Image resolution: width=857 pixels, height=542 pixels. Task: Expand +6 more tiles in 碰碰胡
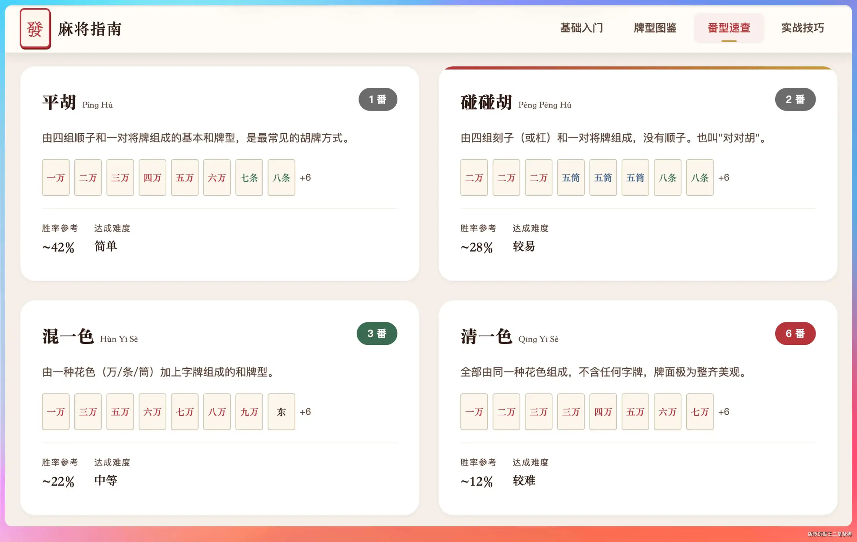tap(724, 178)
